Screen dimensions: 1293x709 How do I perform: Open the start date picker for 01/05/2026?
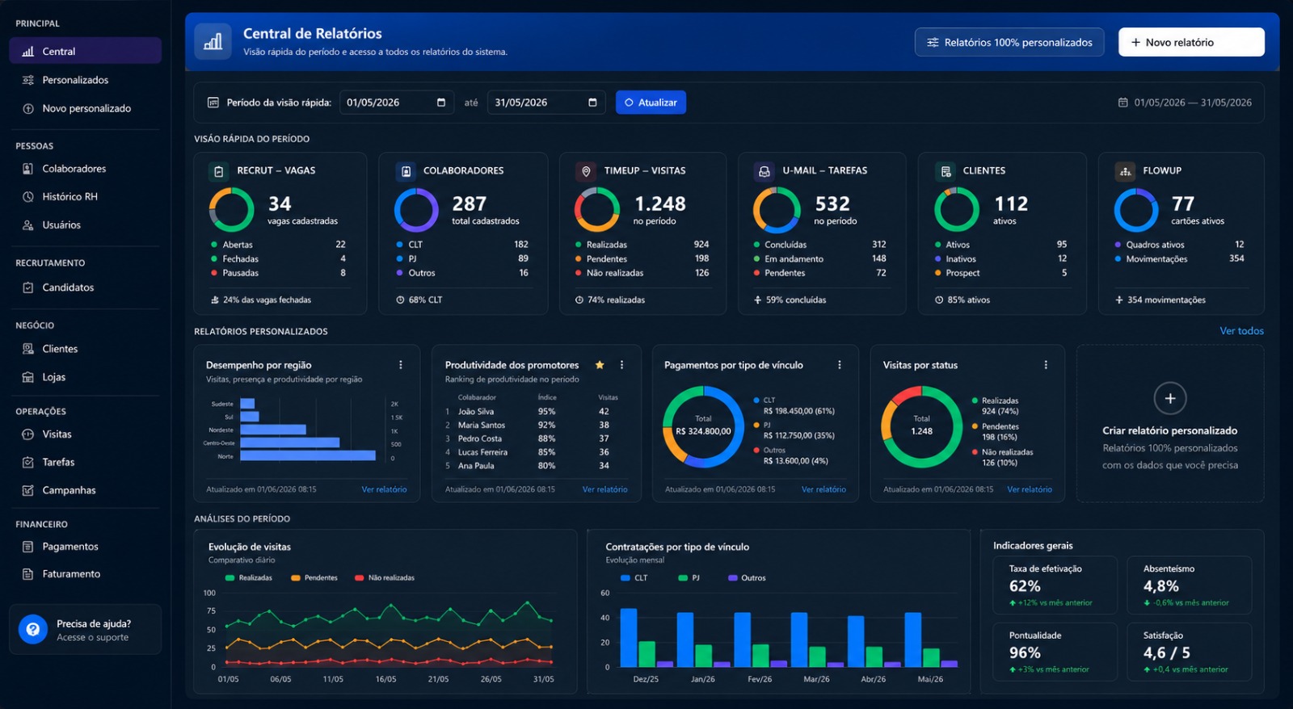[441, 103]
